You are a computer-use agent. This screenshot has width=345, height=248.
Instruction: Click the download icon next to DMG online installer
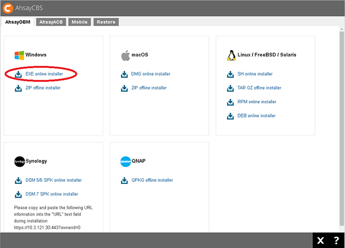[125, 74]
